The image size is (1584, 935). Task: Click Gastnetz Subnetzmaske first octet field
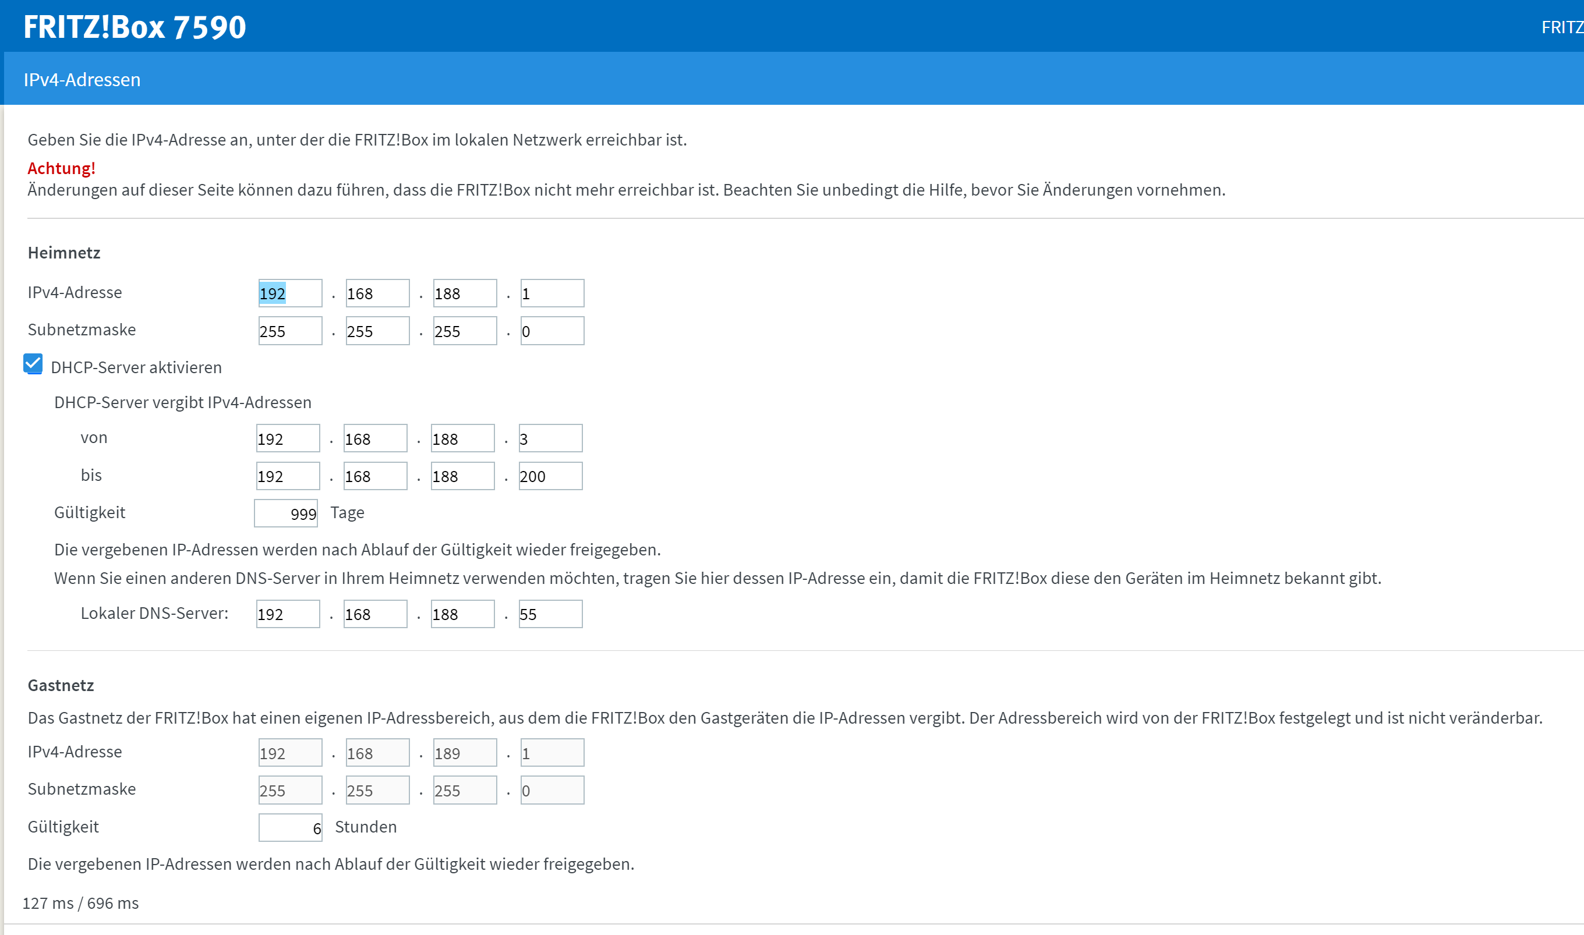coord(290,791)
